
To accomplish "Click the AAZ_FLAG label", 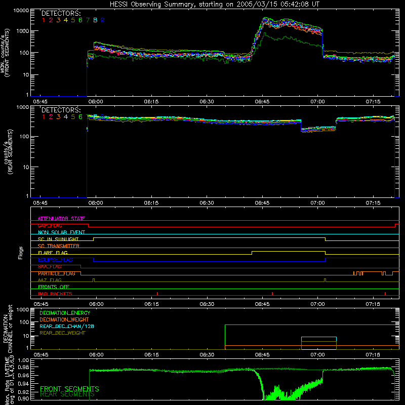I will (x=50, y=280).
